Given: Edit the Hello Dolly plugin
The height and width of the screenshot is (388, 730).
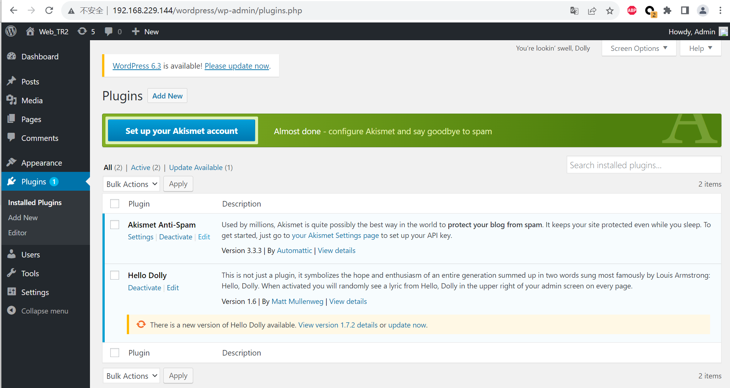Looking at the screenshot, I should coord(173,288).
